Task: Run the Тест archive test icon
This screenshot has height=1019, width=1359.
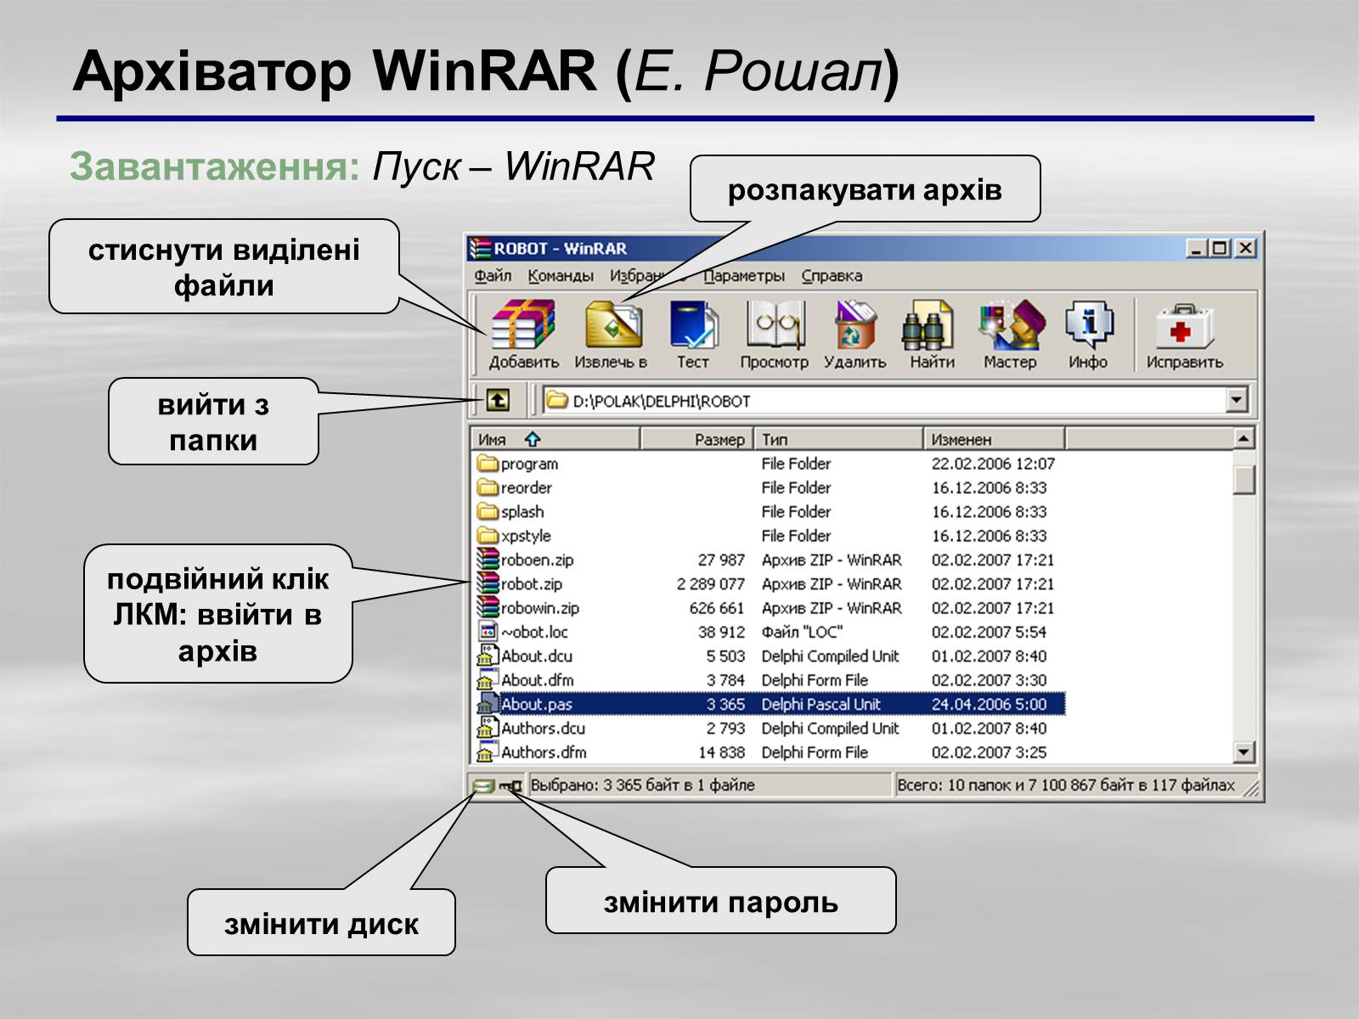Action: (x=693, y=324)
